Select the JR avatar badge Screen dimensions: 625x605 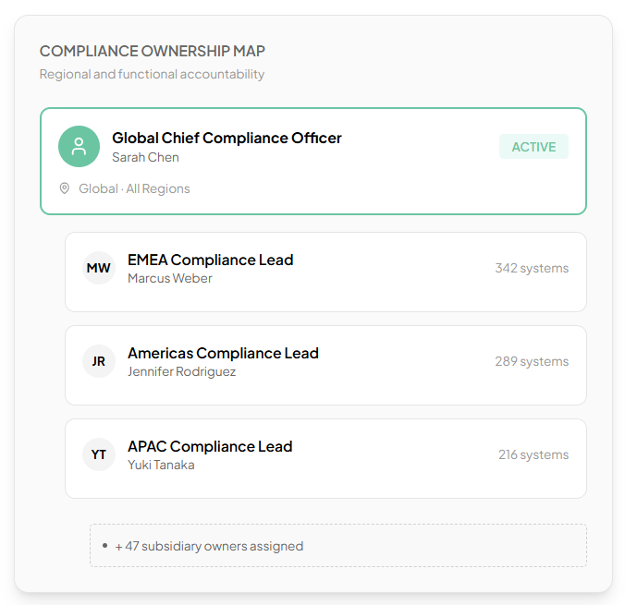click(x=99, y=361)
